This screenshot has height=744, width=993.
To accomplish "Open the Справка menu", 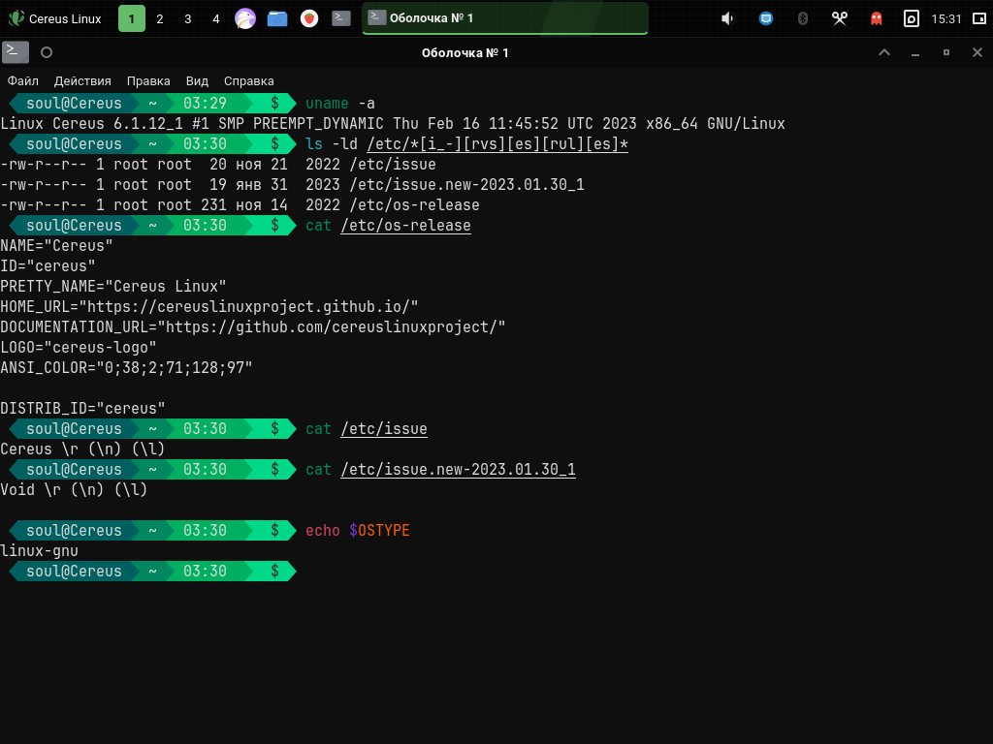I will pyautogui.click(x=249, y=81).
